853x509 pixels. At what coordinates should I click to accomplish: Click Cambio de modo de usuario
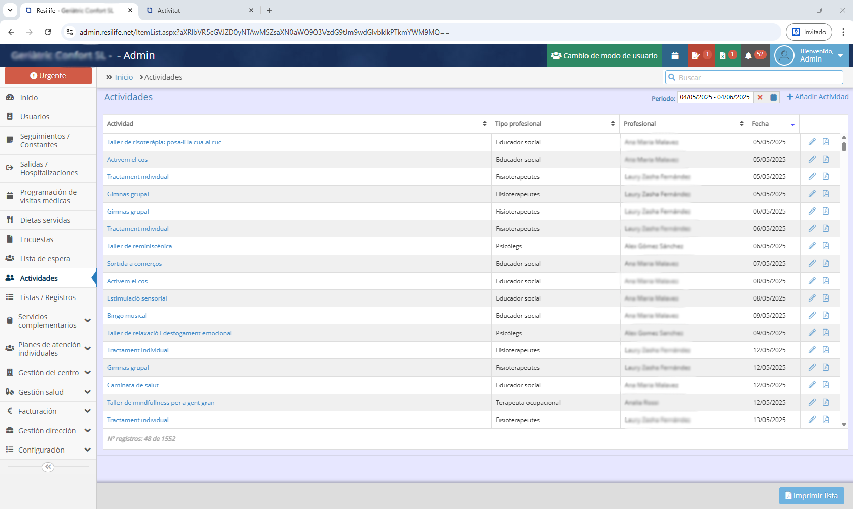coord(604,56)
